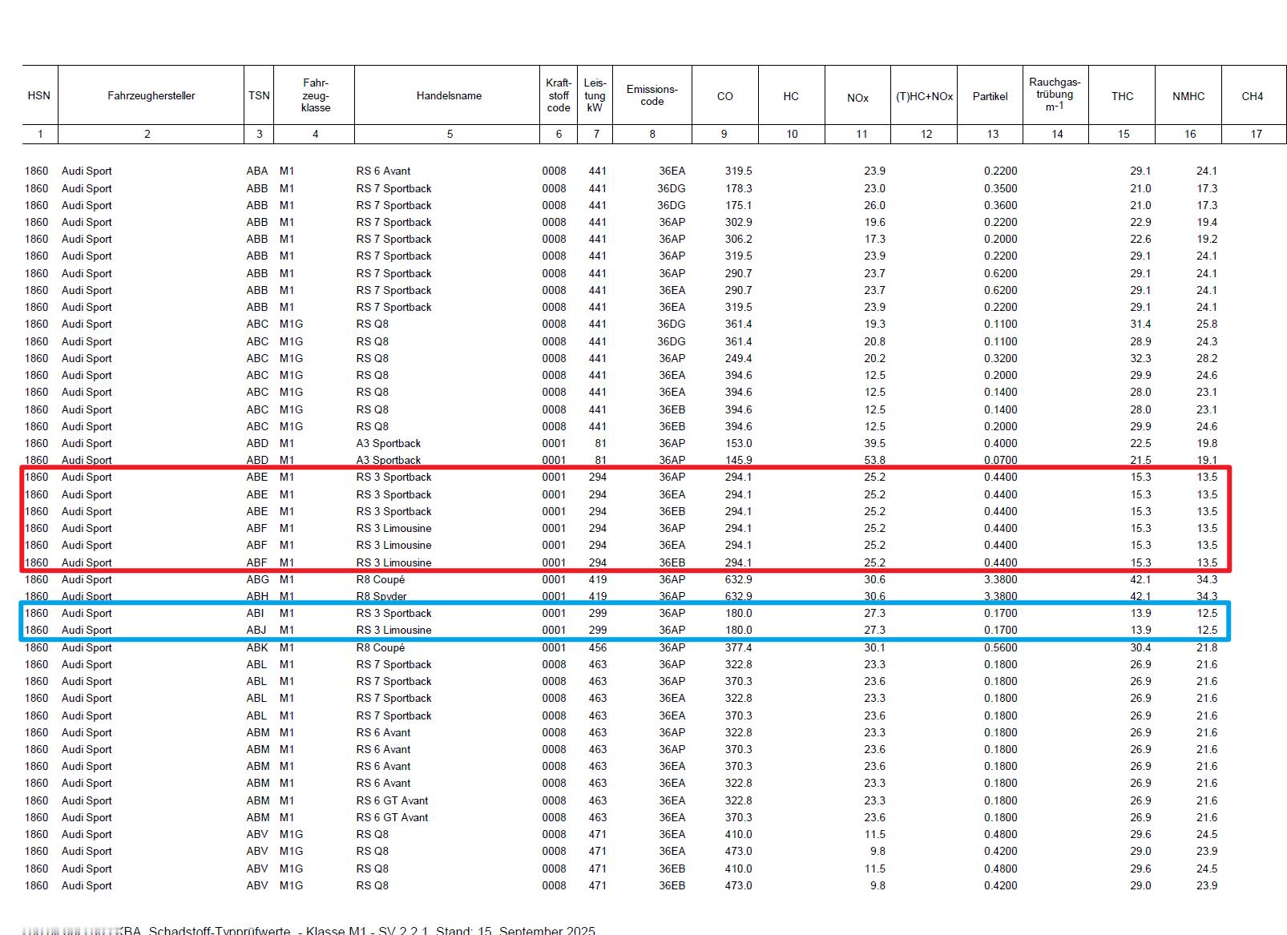Select the CO value 306.2
1287x935 pixels.
[739, 239]
